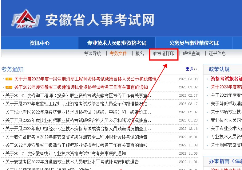The height and width of the screenshot is (170, 242).
Task: Open the 关于33项专业技术 policy link
Action: [226, 112]
